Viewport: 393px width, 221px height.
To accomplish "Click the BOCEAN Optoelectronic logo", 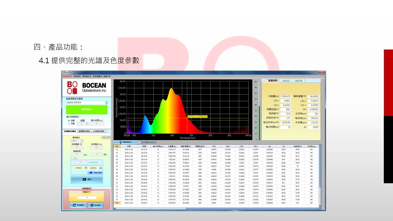I will (87, 87).
